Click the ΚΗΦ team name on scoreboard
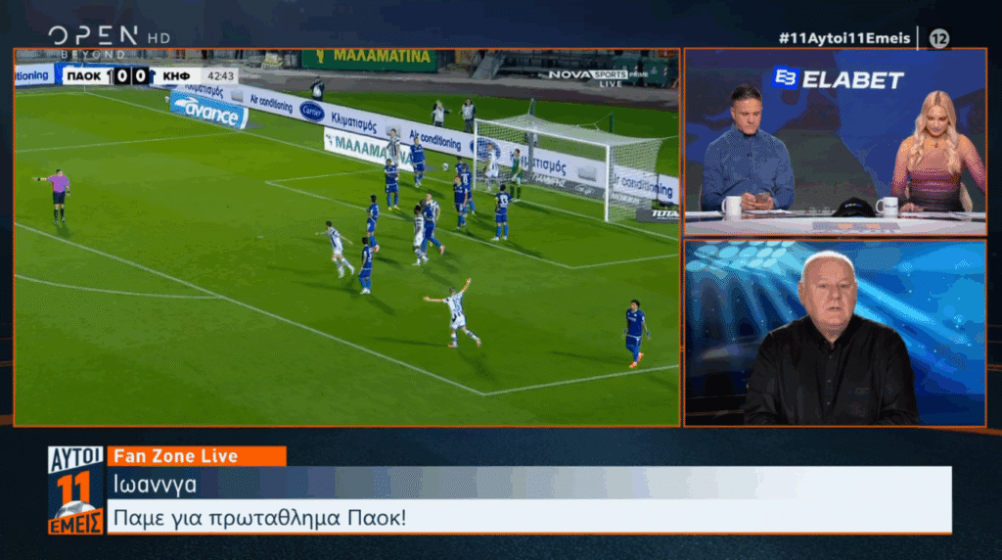Viewport: 1002px width, 560px height. 176,76
